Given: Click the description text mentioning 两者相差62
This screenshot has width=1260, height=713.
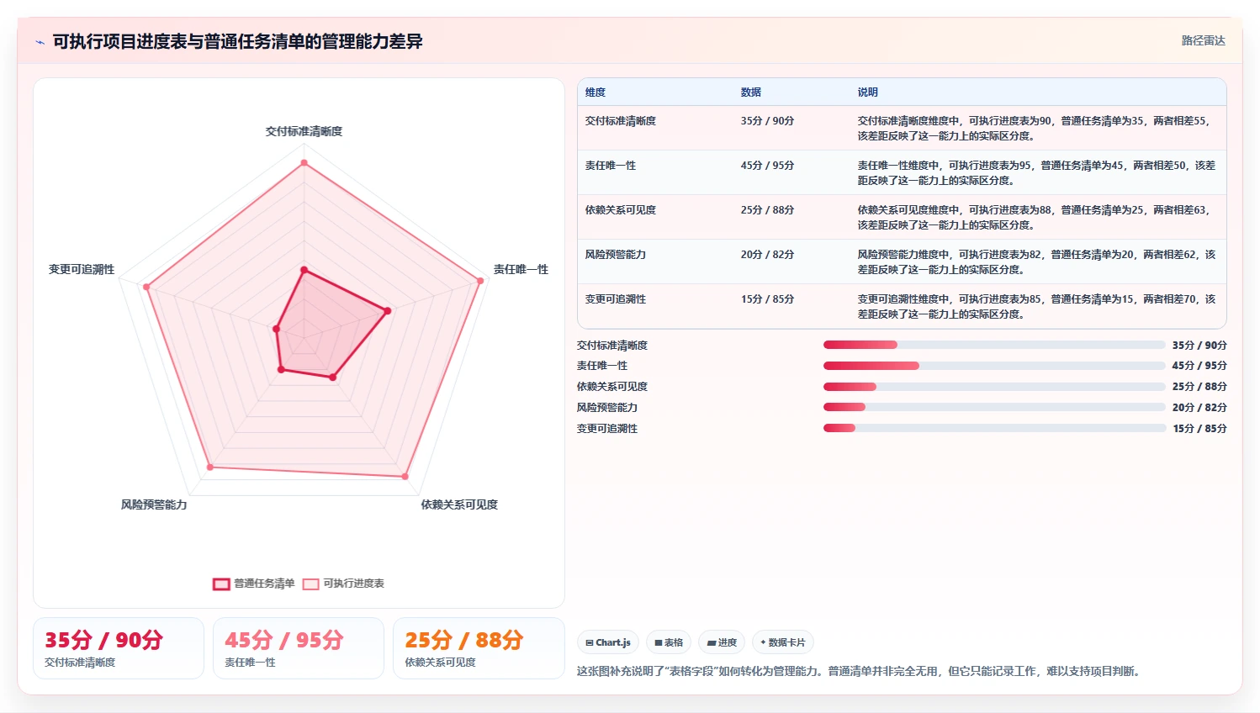Looking at the screenshot, I should tap(1036, 262).
